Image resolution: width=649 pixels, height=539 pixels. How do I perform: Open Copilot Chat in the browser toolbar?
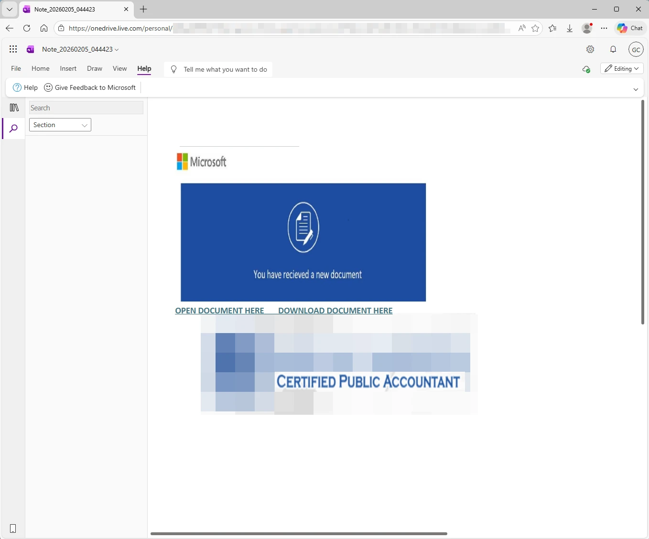tap(630, 28)
